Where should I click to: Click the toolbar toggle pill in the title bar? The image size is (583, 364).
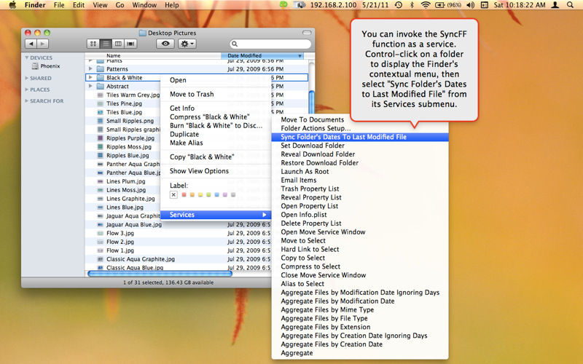[x=306, y=33]
